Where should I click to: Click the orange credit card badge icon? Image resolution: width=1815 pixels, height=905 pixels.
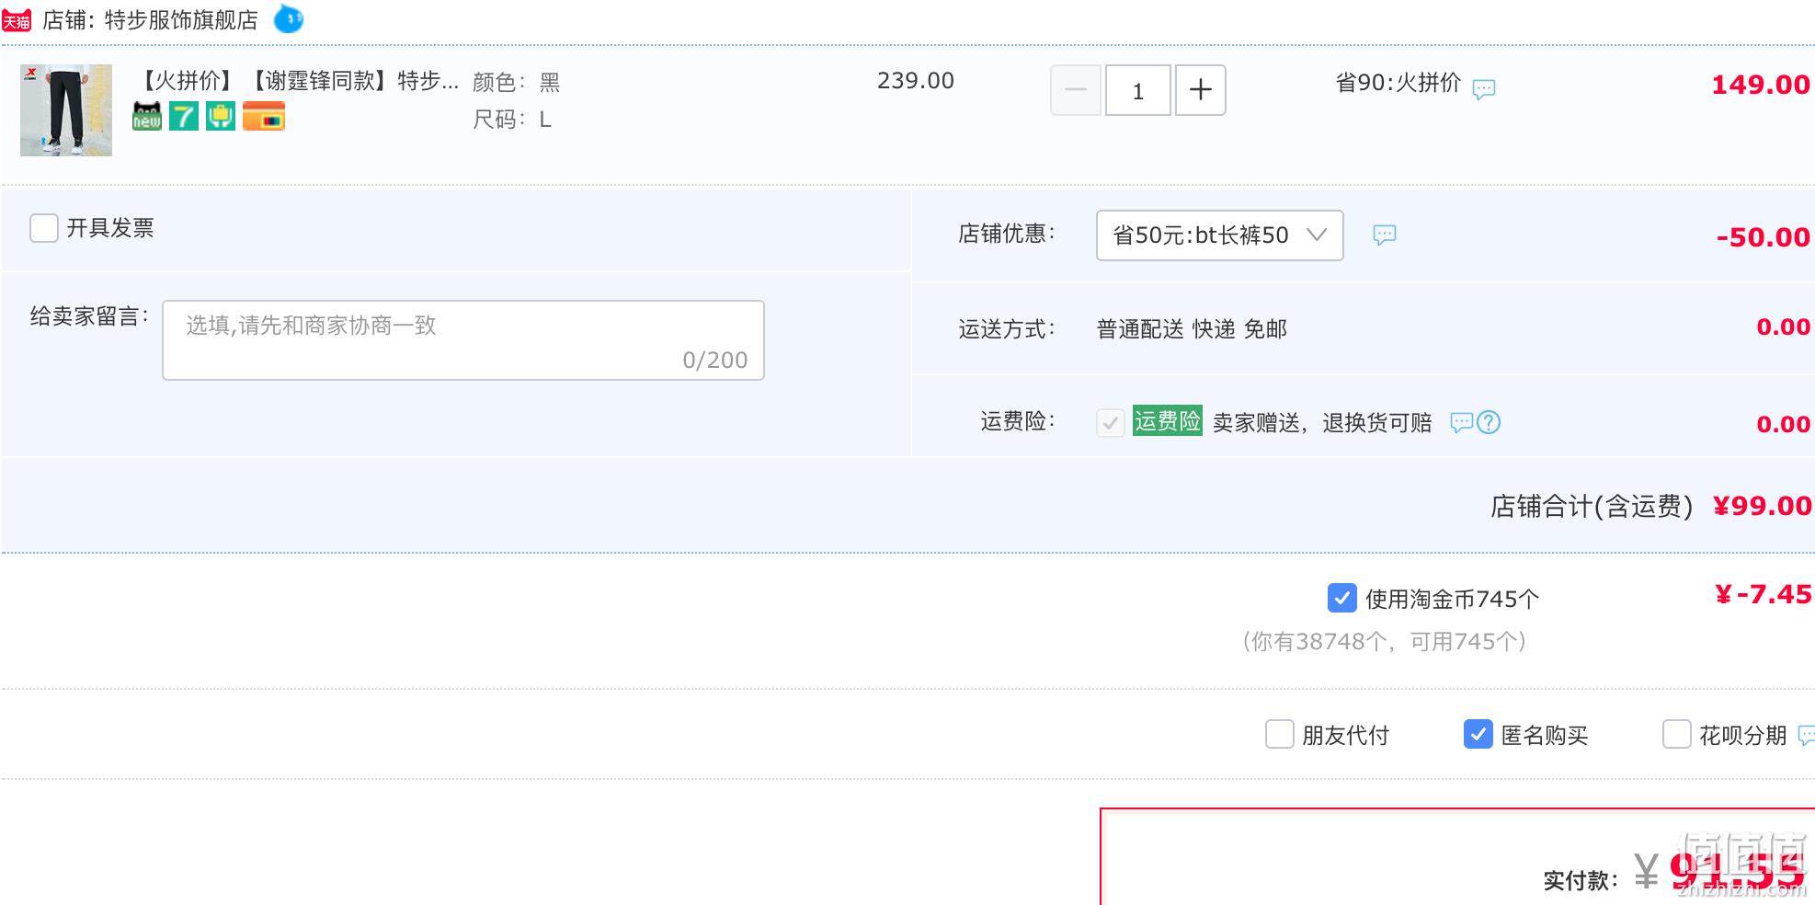point(264,116)
